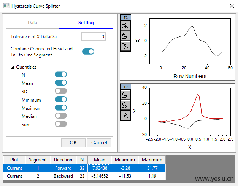Select the Backward direction cell
238x186 pixels.
tap(63, 176)
